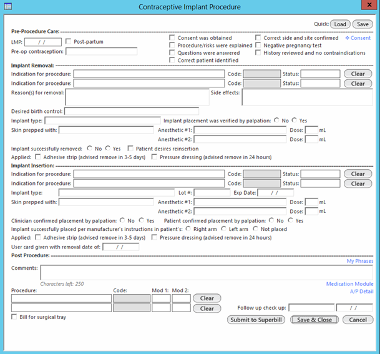The height and width of the screenshot is (354, 380).
Task: Check Questions were answered
Action: (x=172, y=53)
